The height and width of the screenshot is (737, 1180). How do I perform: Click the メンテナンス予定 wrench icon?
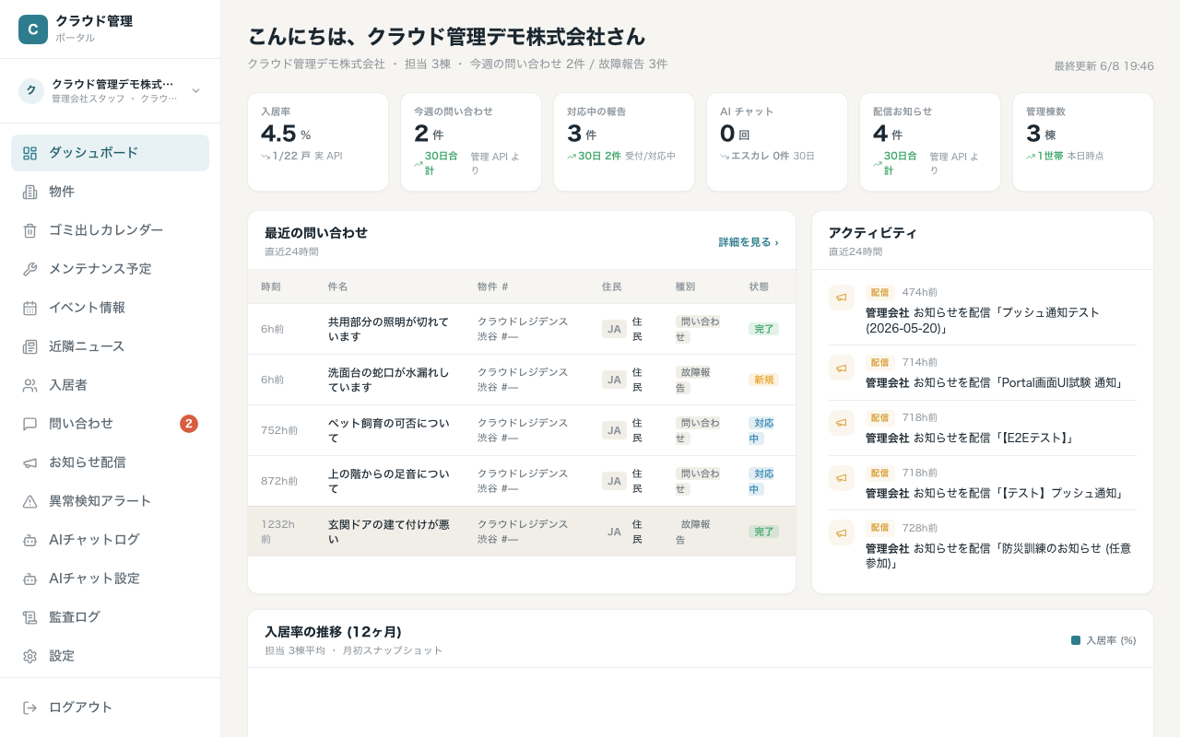[x=29, y=269]
